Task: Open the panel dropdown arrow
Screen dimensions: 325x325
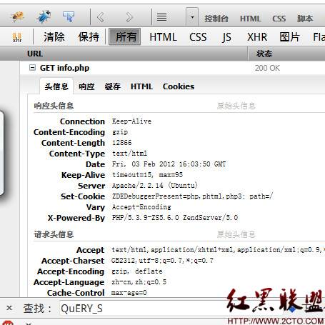Action: (192, 16)
